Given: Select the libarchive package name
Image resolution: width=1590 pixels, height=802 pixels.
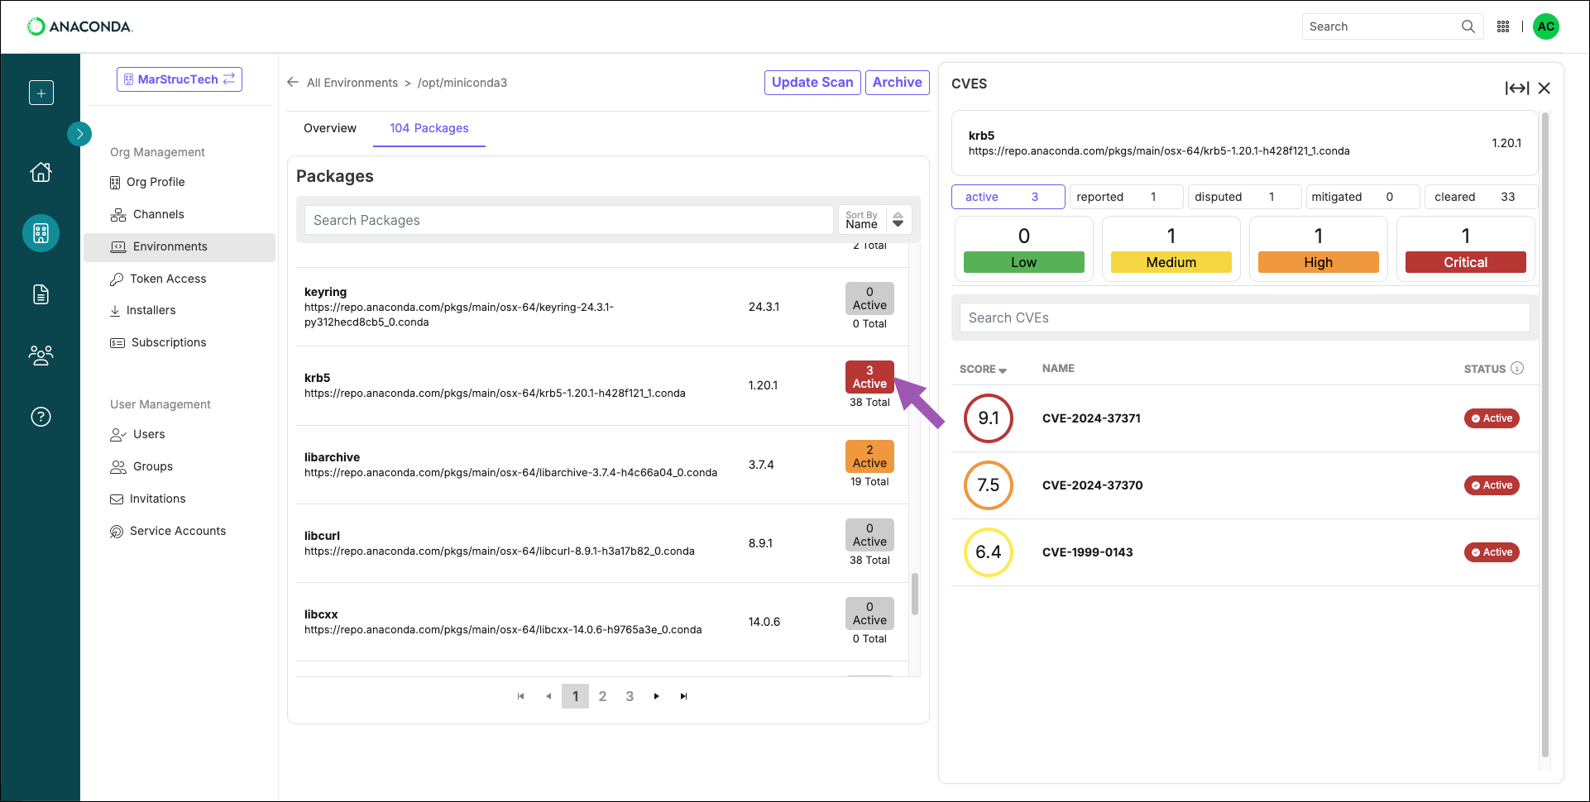Looking at the screenshot, I should [x=332, y=457].
